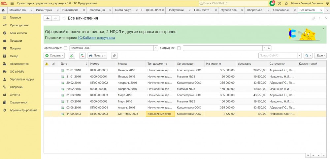
Task: Switch to the Журнал операций tab
Action: [230, 10]
